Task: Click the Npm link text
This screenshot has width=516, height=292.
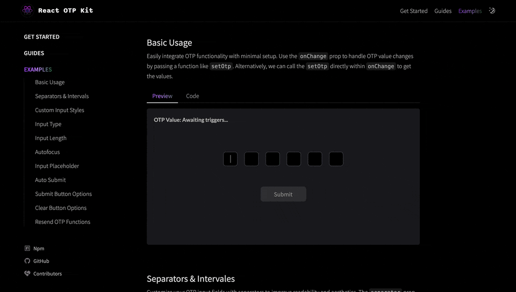Action: click(39, 249)
